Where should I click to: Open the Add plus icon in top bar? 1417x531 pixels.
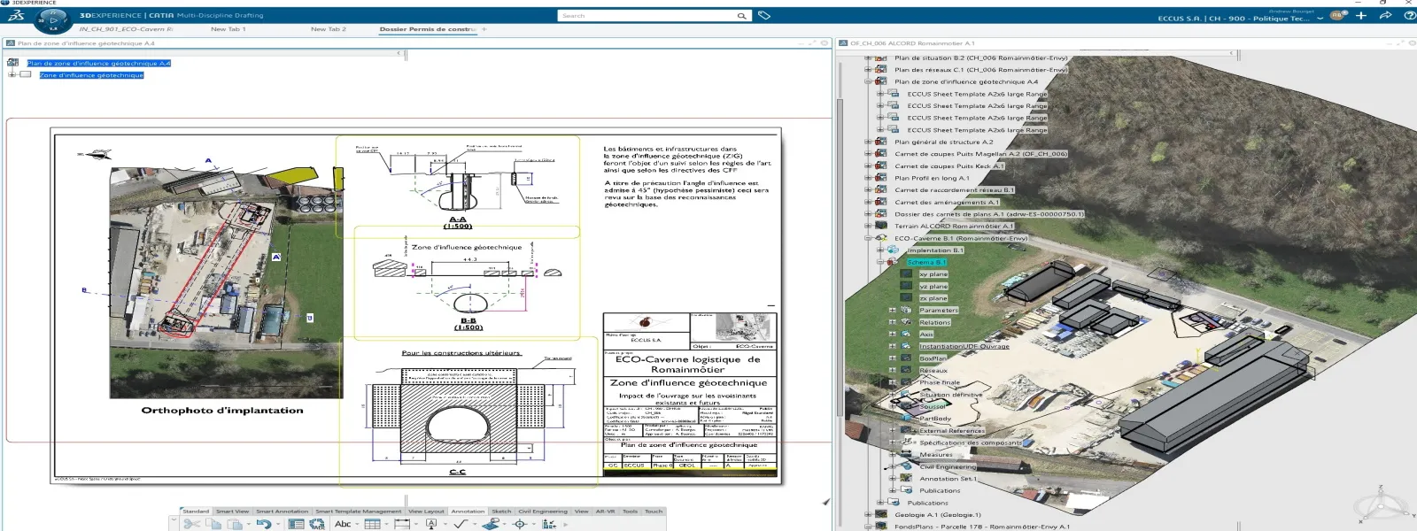(x=1361, y=15)
